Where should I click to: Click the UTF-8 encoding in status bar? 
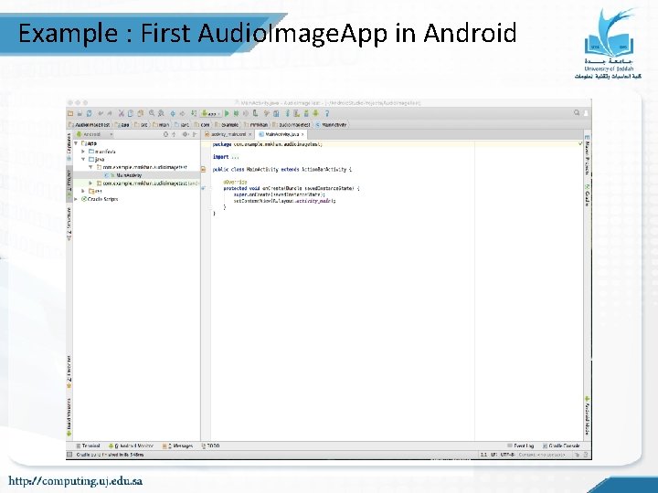coord(507,455)
